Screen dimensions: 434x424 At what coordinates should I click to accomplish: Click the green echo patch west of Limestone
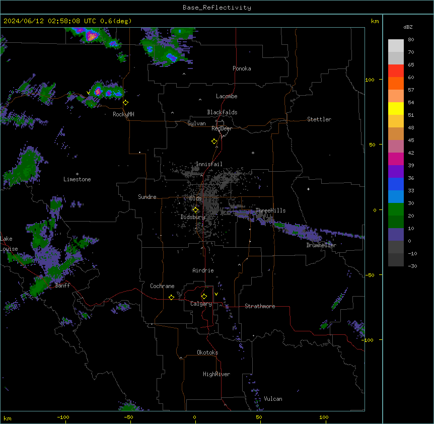coord(24,168)
